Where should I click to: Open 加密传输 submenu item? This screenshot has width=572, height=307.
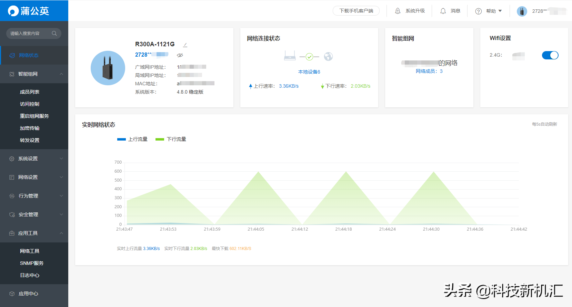point(30,128)
